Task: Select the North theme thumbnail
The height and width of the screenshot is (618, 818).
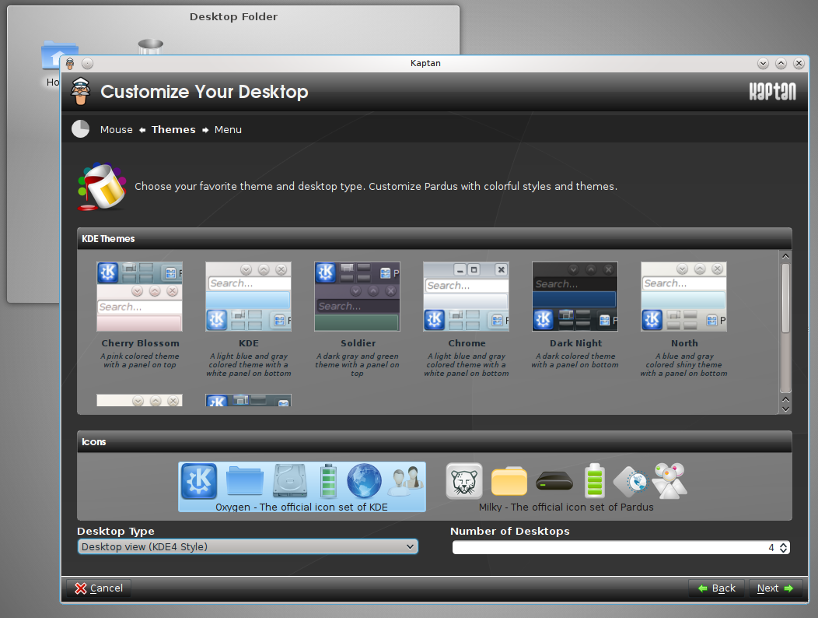Action: (x=684, y=297)
